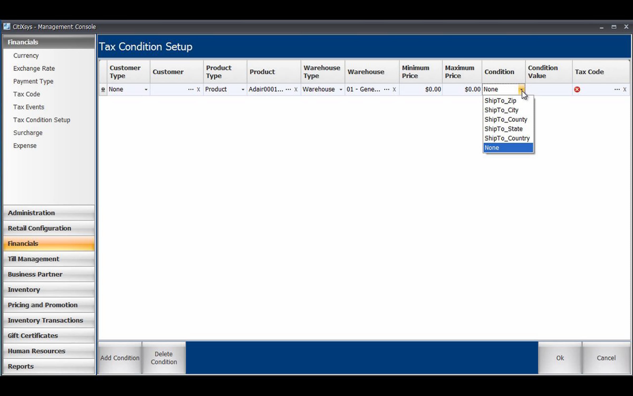Click Customer field ellipsis browse icon

[x=191, y=89]
